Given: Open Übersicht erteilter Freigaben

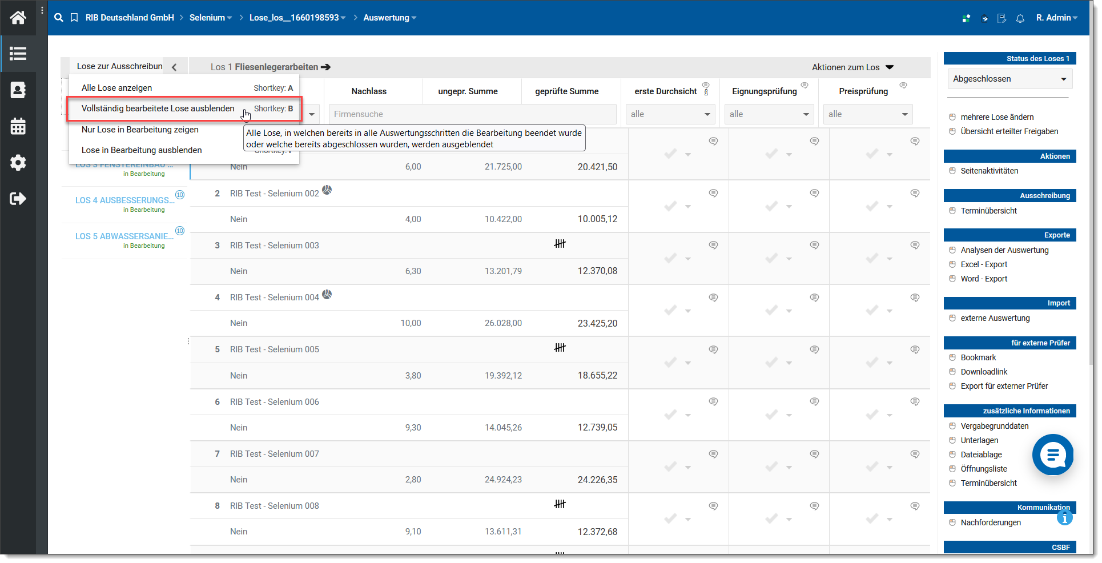Looking at the screenshot, I should 1010,131.
